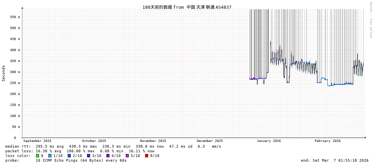374x165 pixels.
Task: Click the end timestamp Sat Mar 7
Action: click(x=334, y=160)
